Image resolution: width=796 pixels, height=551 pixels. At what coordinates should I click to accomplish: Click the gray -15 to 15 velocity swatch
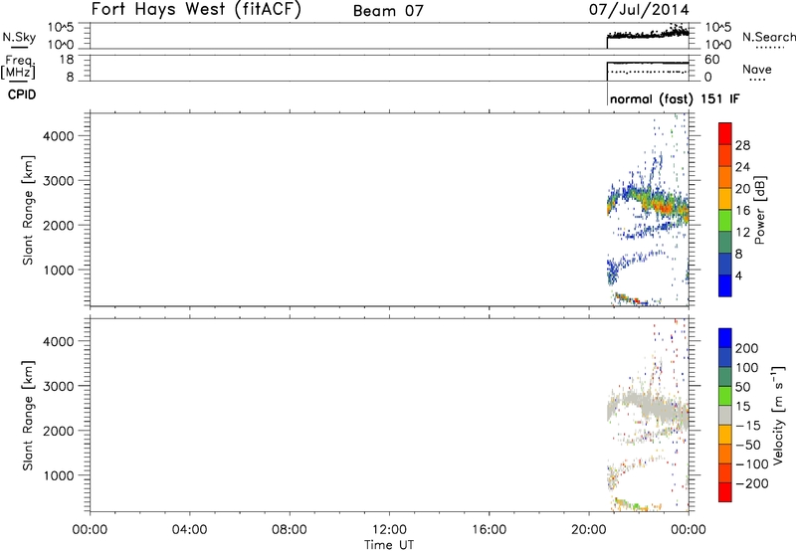point(725,415)
